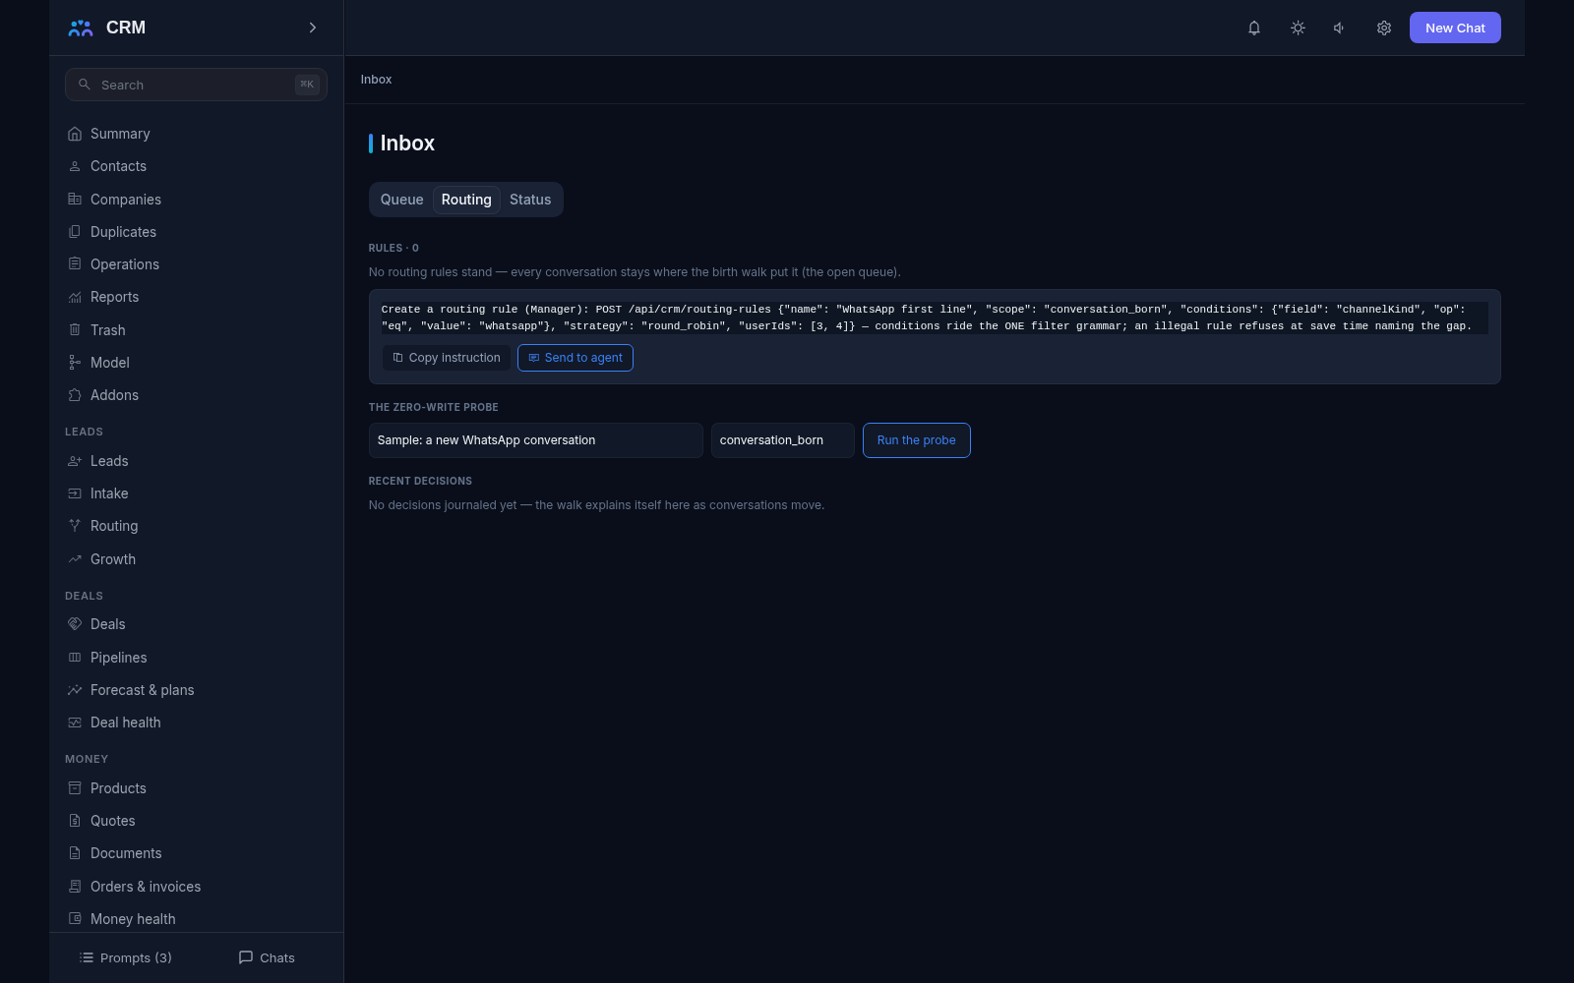Open Summary via its home icon
The height and width of the screenshot is (983, 1574).
[x=75, y=134]
